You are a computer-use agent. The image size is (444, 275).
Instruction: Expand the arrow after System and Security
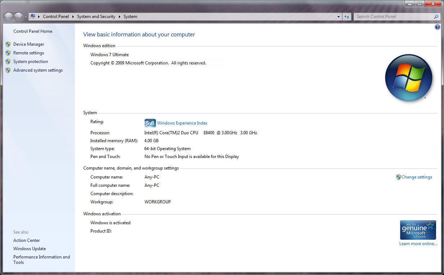(x=119, y=17)
